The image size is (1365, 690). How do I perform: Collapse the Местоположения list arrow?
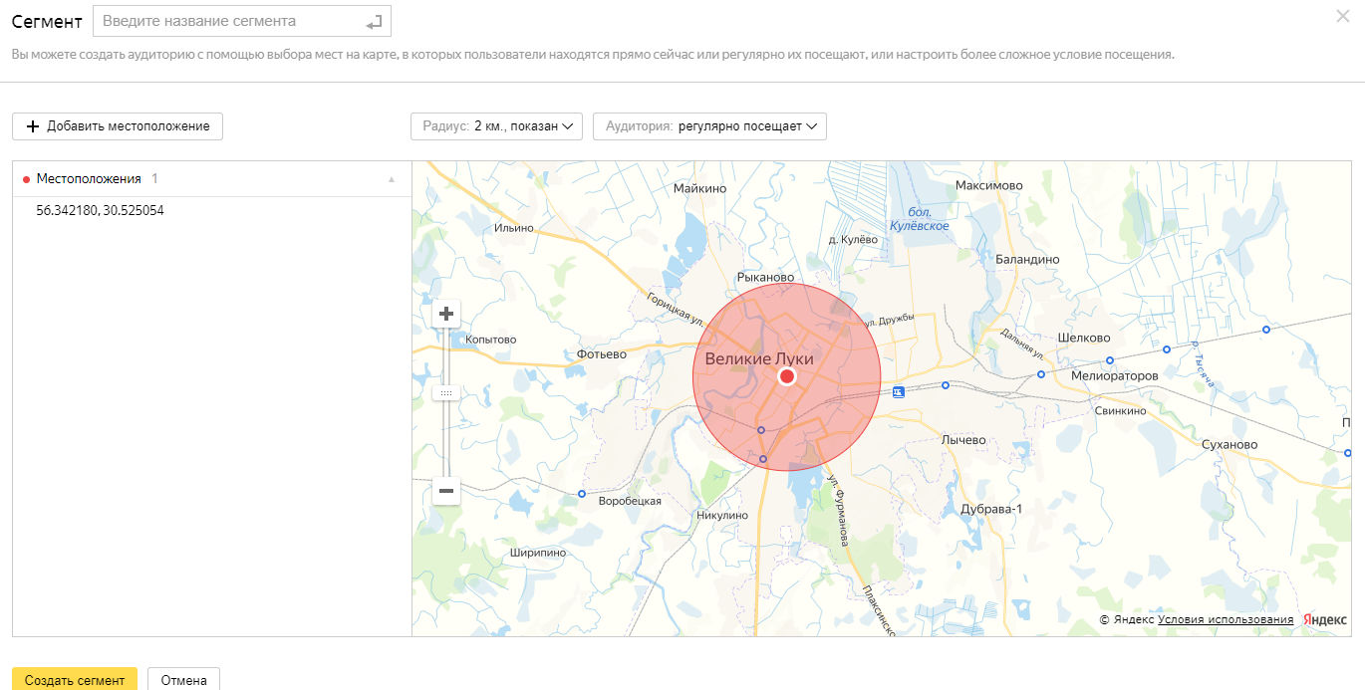coord(392,179)
